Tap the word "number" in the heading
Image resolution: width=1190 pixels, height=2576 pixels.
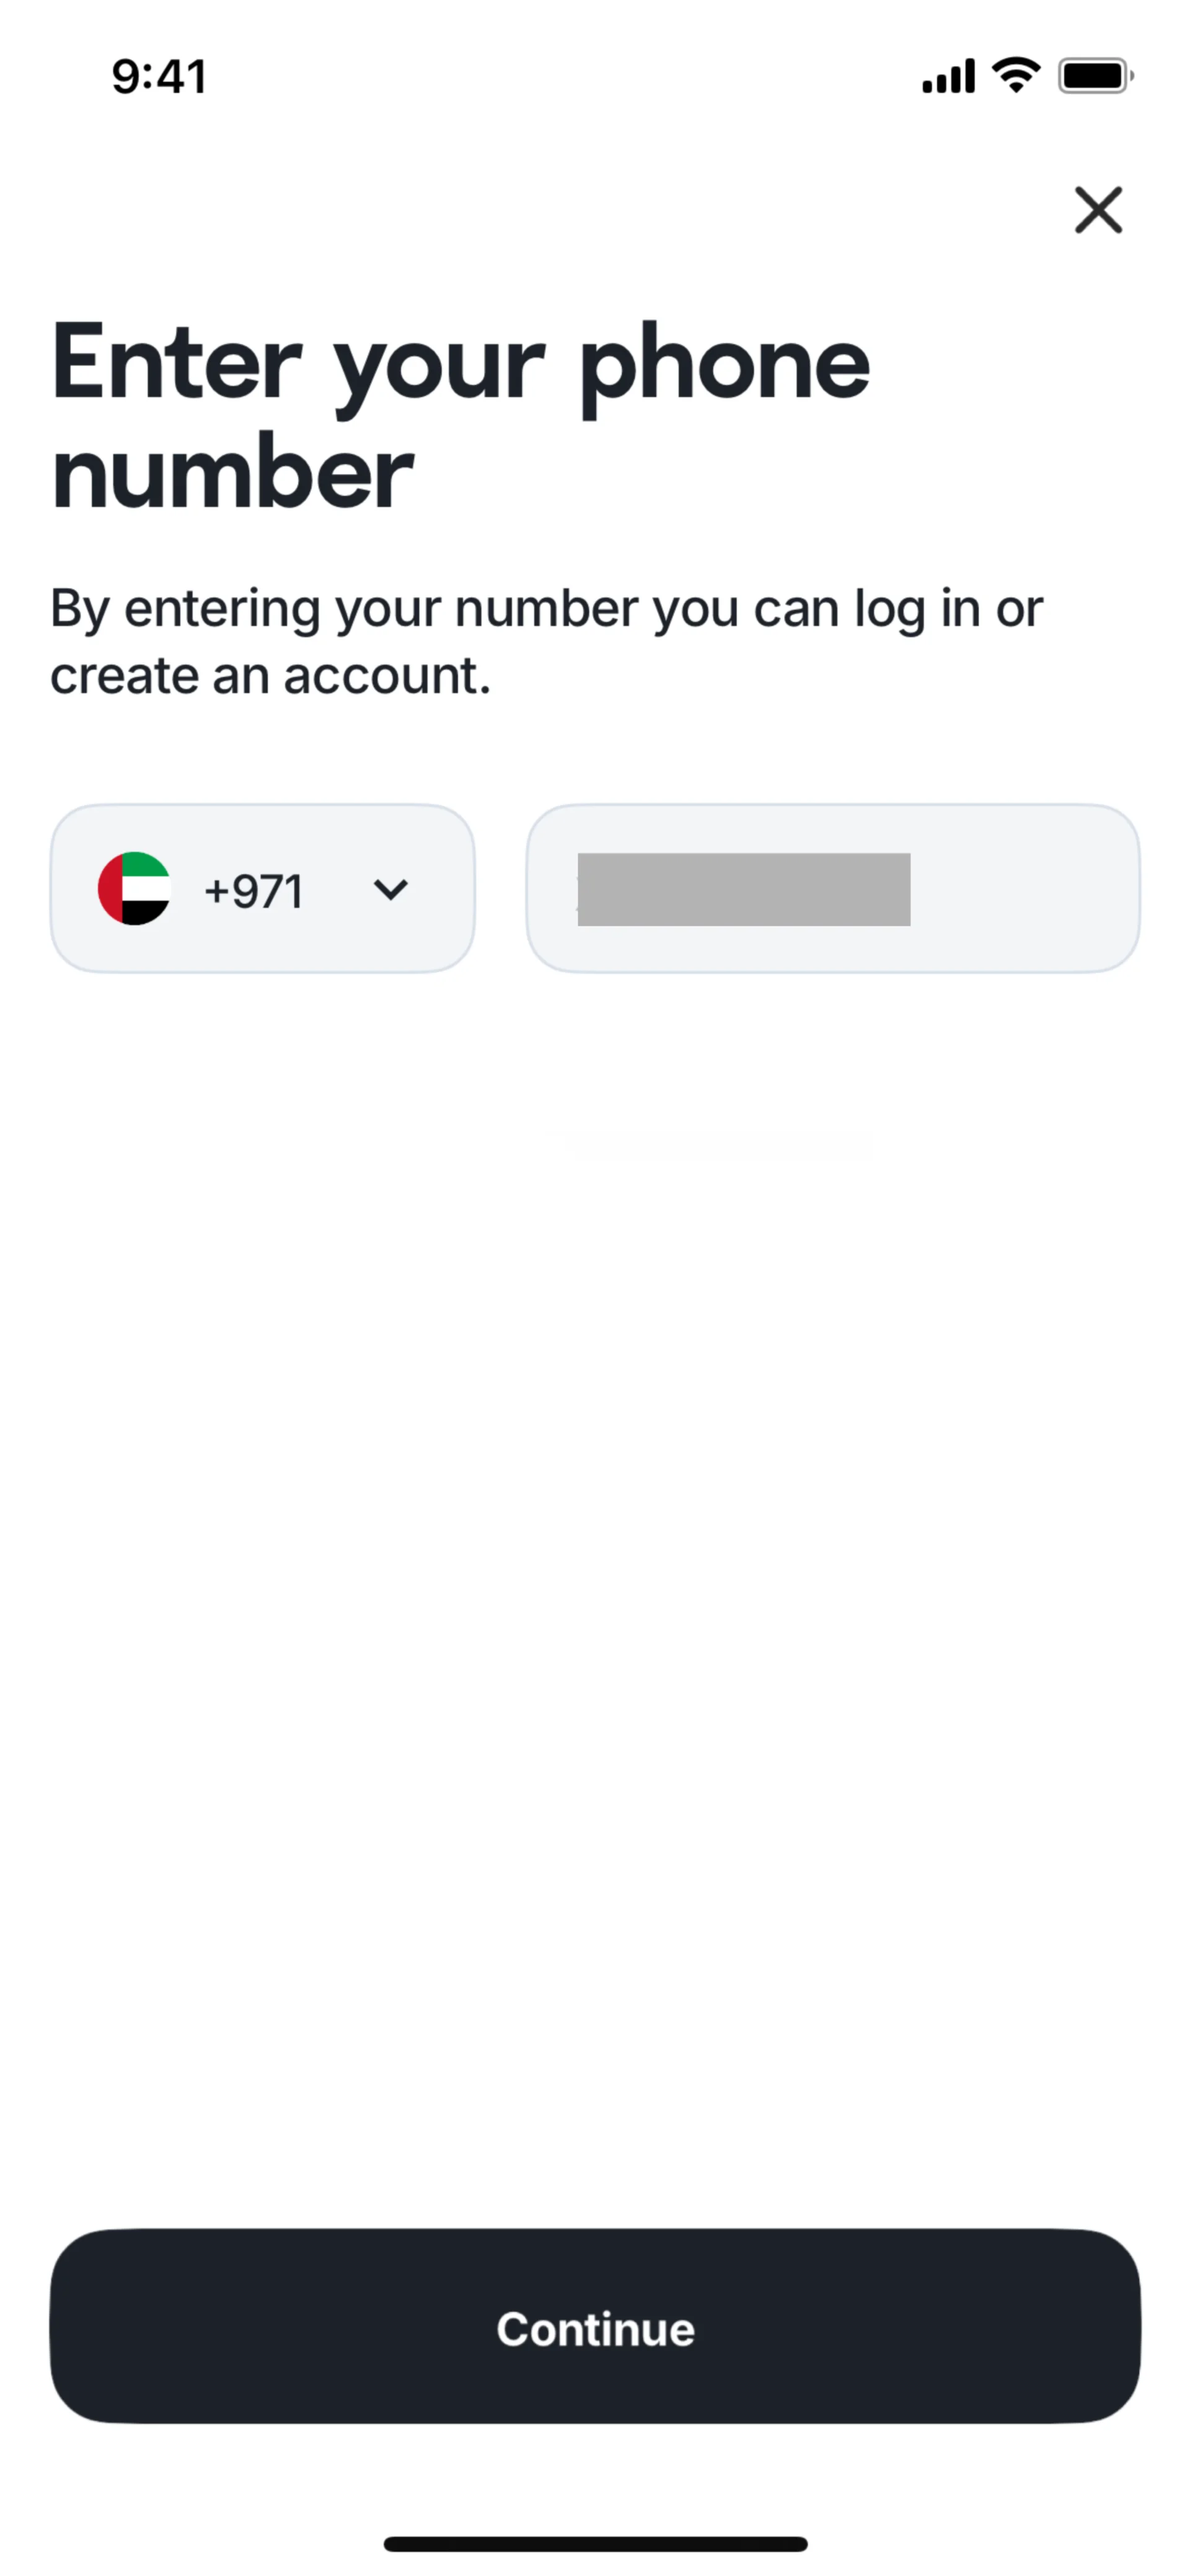pos(232,473)
